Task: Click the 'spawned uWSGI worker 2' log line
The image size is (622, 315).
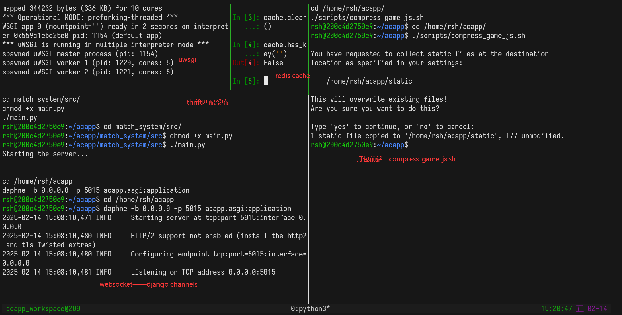Action: [88, 72]
